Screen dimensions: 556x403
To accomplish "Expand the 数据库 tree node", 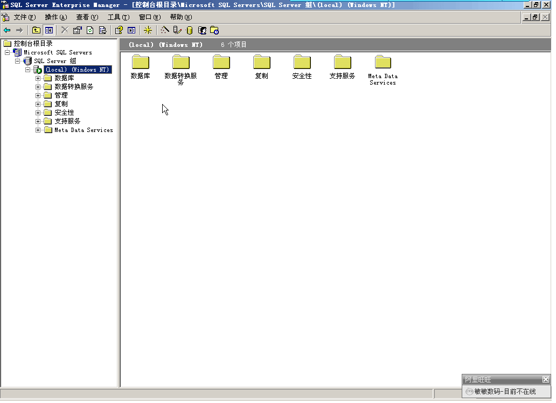I will click(38, 78).
